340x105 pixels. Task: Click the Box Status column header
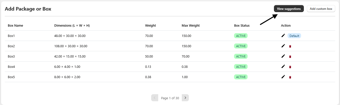point(242,25)
